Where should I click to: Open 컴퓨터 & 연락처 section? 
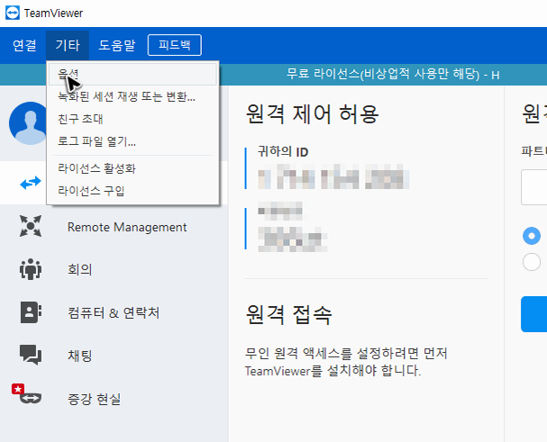click(114, 312)
